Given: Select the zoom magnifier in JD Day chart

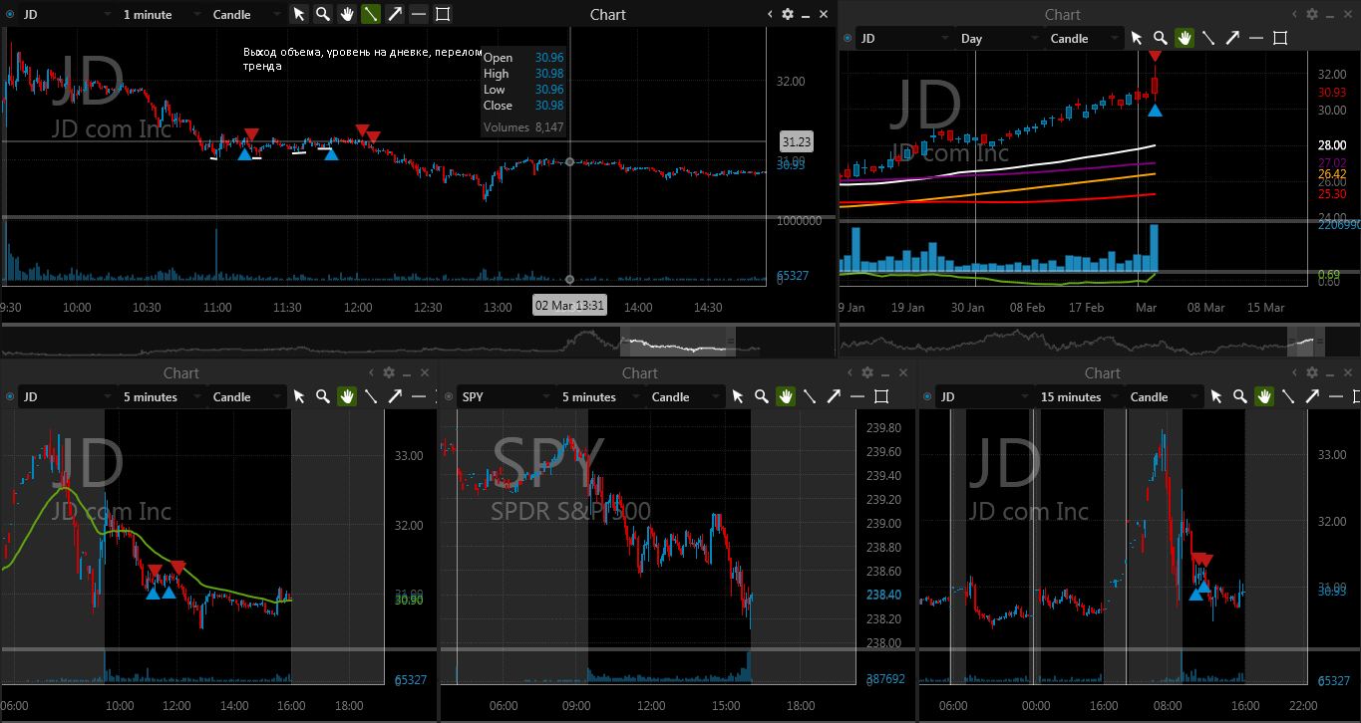Looking at the screenshot, I should [1161, 38].
